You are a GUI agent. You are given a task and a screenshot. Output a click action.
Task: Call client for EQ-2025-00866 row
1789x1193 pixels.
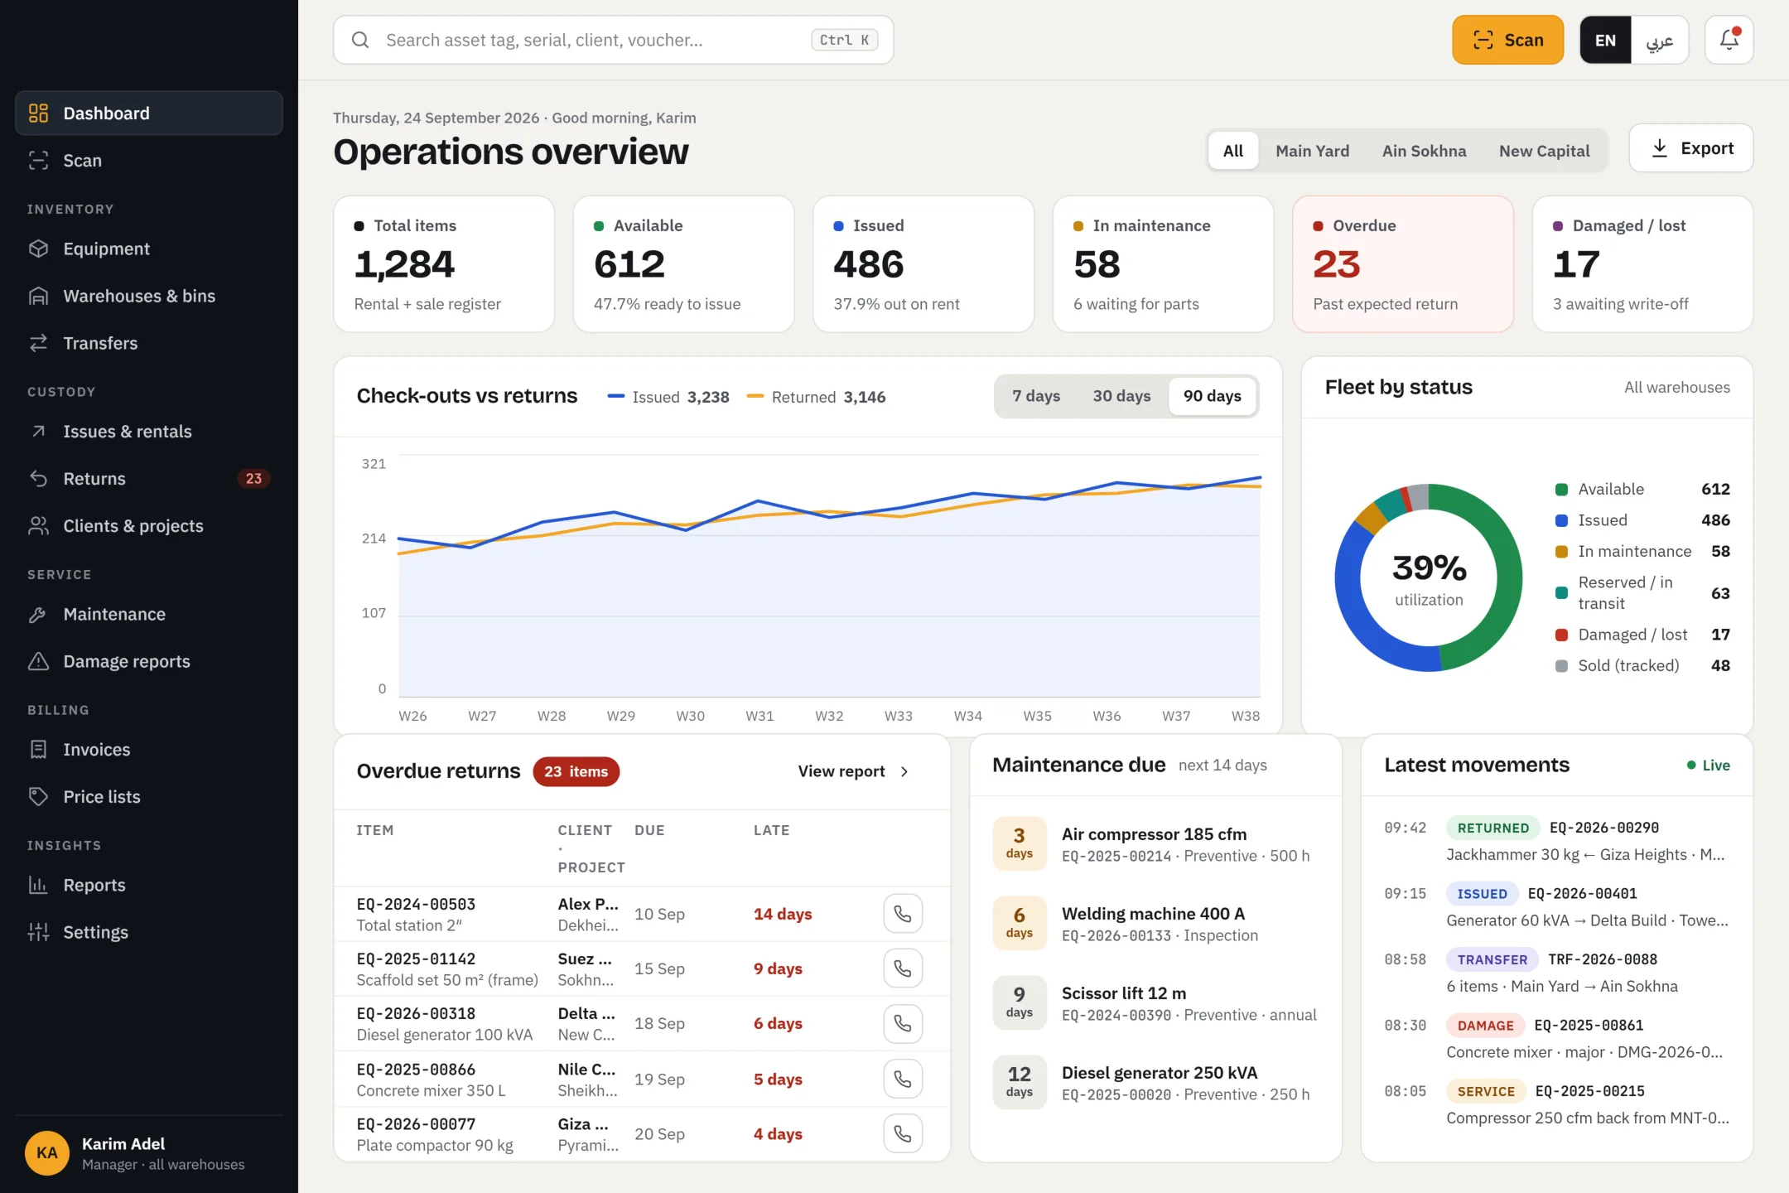click(903, 1079)
